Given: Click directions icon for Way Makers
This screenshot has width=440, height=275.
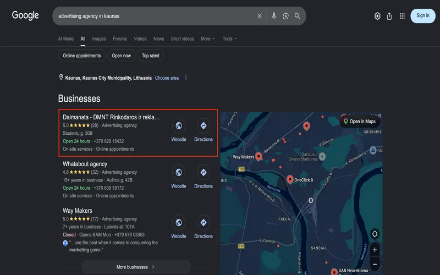Looking at the screenshot, I should coord(204,223).
